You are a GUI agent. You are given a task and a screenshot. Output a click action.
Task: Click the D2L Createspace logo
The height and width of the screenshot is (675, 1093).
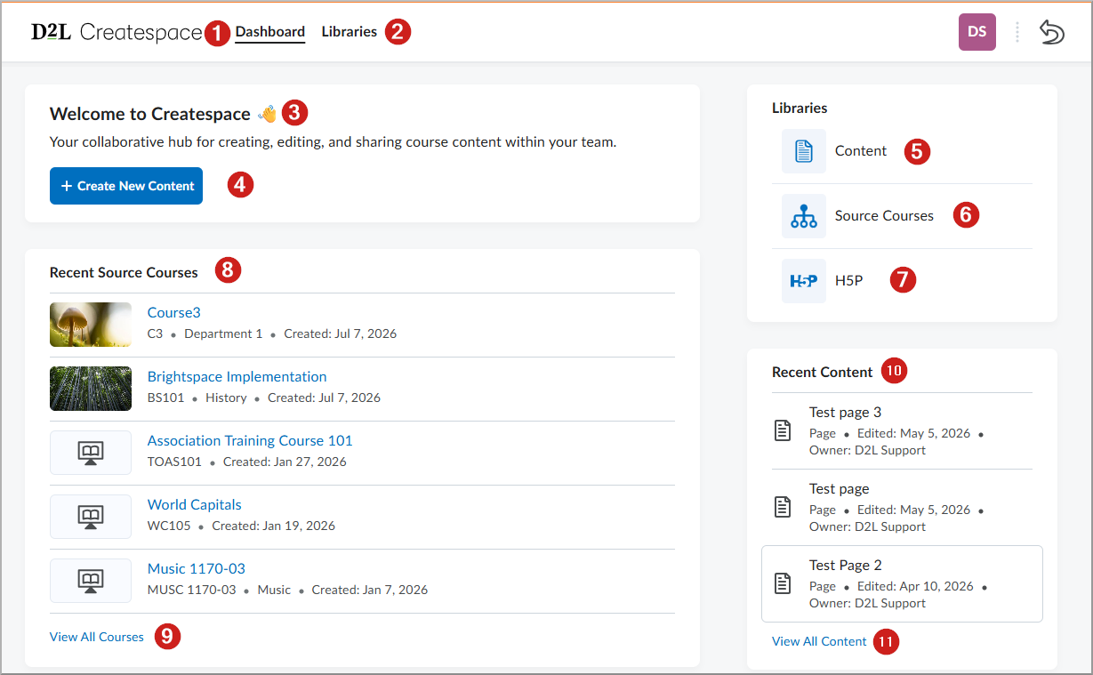[117, 32]
